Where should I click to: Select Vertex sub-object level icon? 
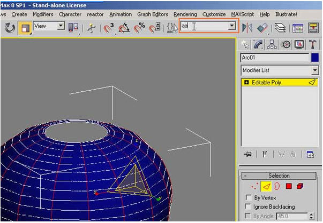tap(254, 186)
